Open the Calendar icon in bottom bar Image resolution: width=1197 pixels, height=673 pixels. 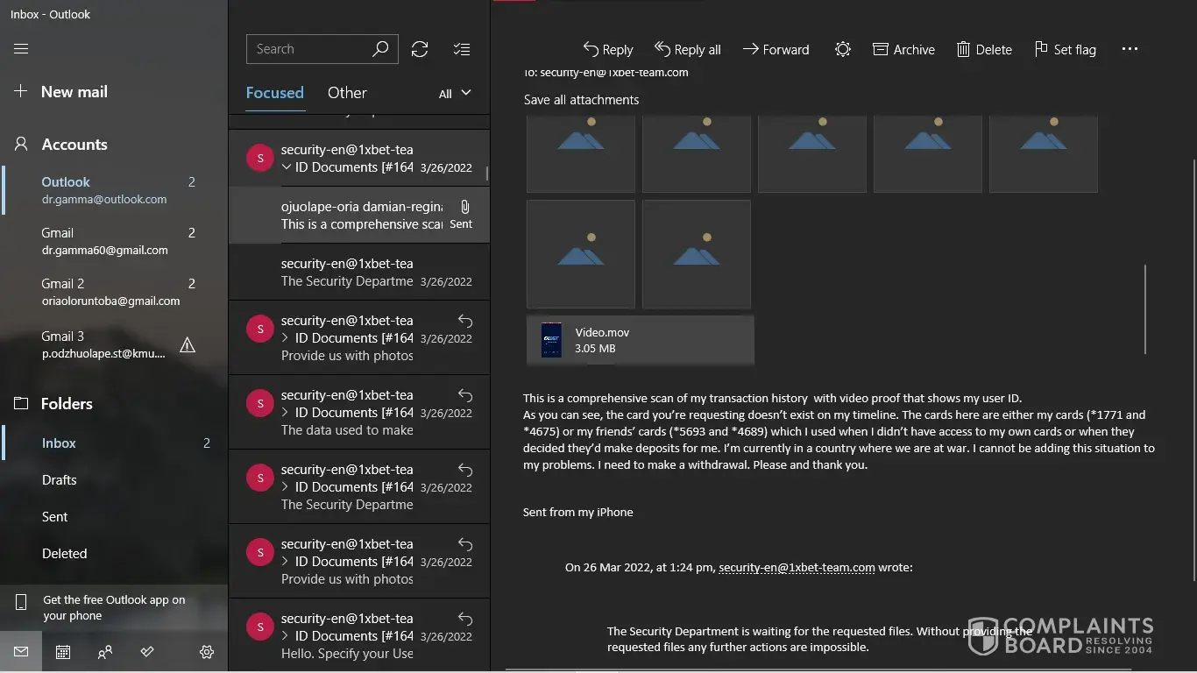63,652
